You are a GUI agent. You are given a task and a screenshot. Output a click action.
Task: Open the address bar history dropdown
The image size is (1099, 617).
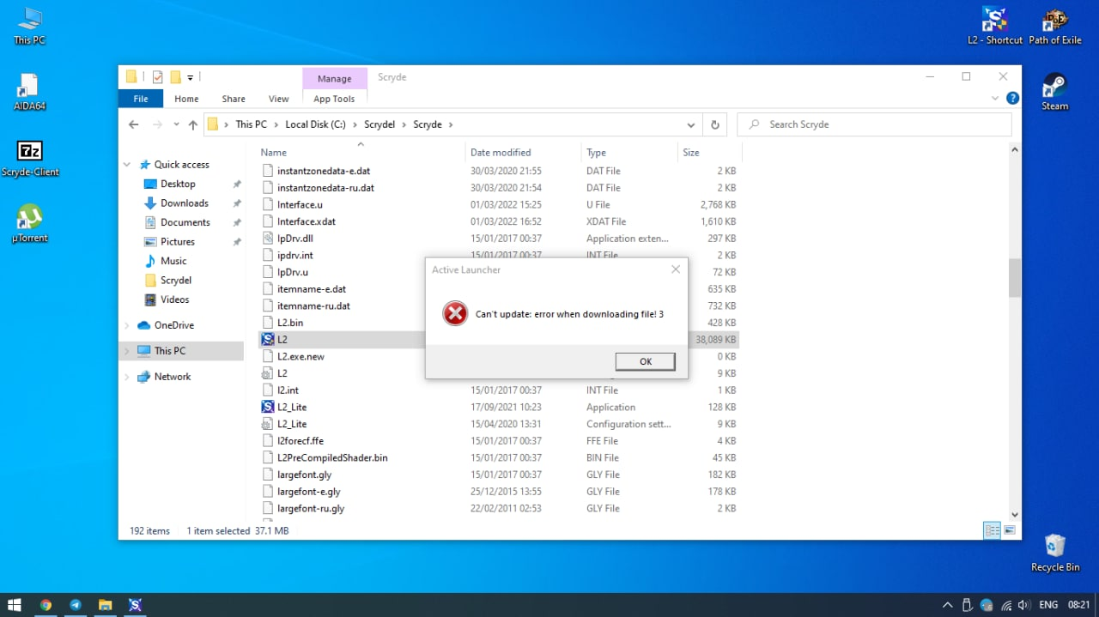pos(690,124)
